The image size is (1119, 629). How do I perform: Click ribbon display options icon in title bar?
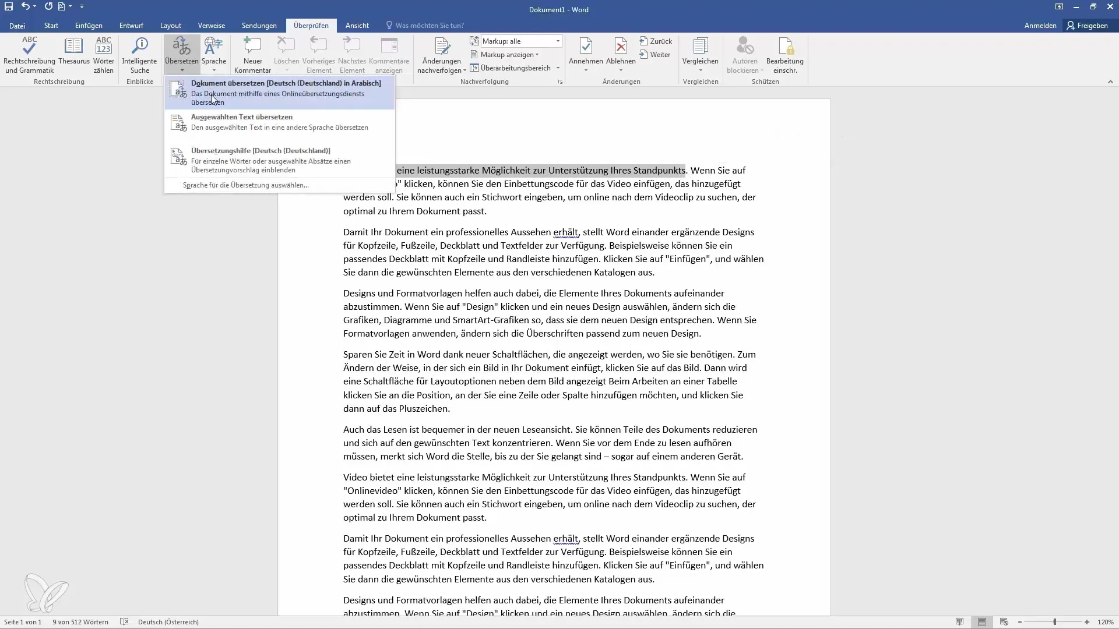1059,7
